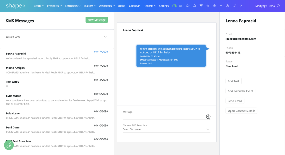Send message with the up-arrow icon
285x155 pixels.
click(208, 117)
